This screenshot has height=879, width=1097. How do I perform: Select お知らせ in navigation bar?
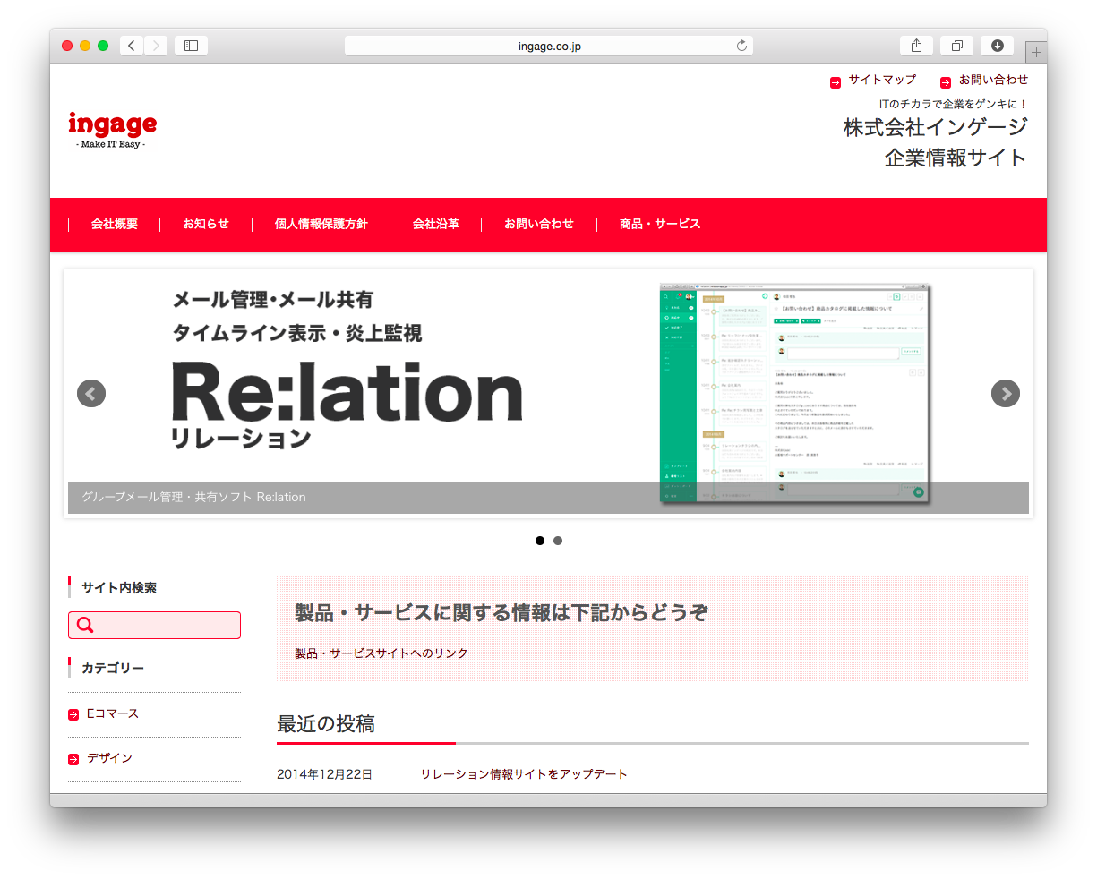206,224
